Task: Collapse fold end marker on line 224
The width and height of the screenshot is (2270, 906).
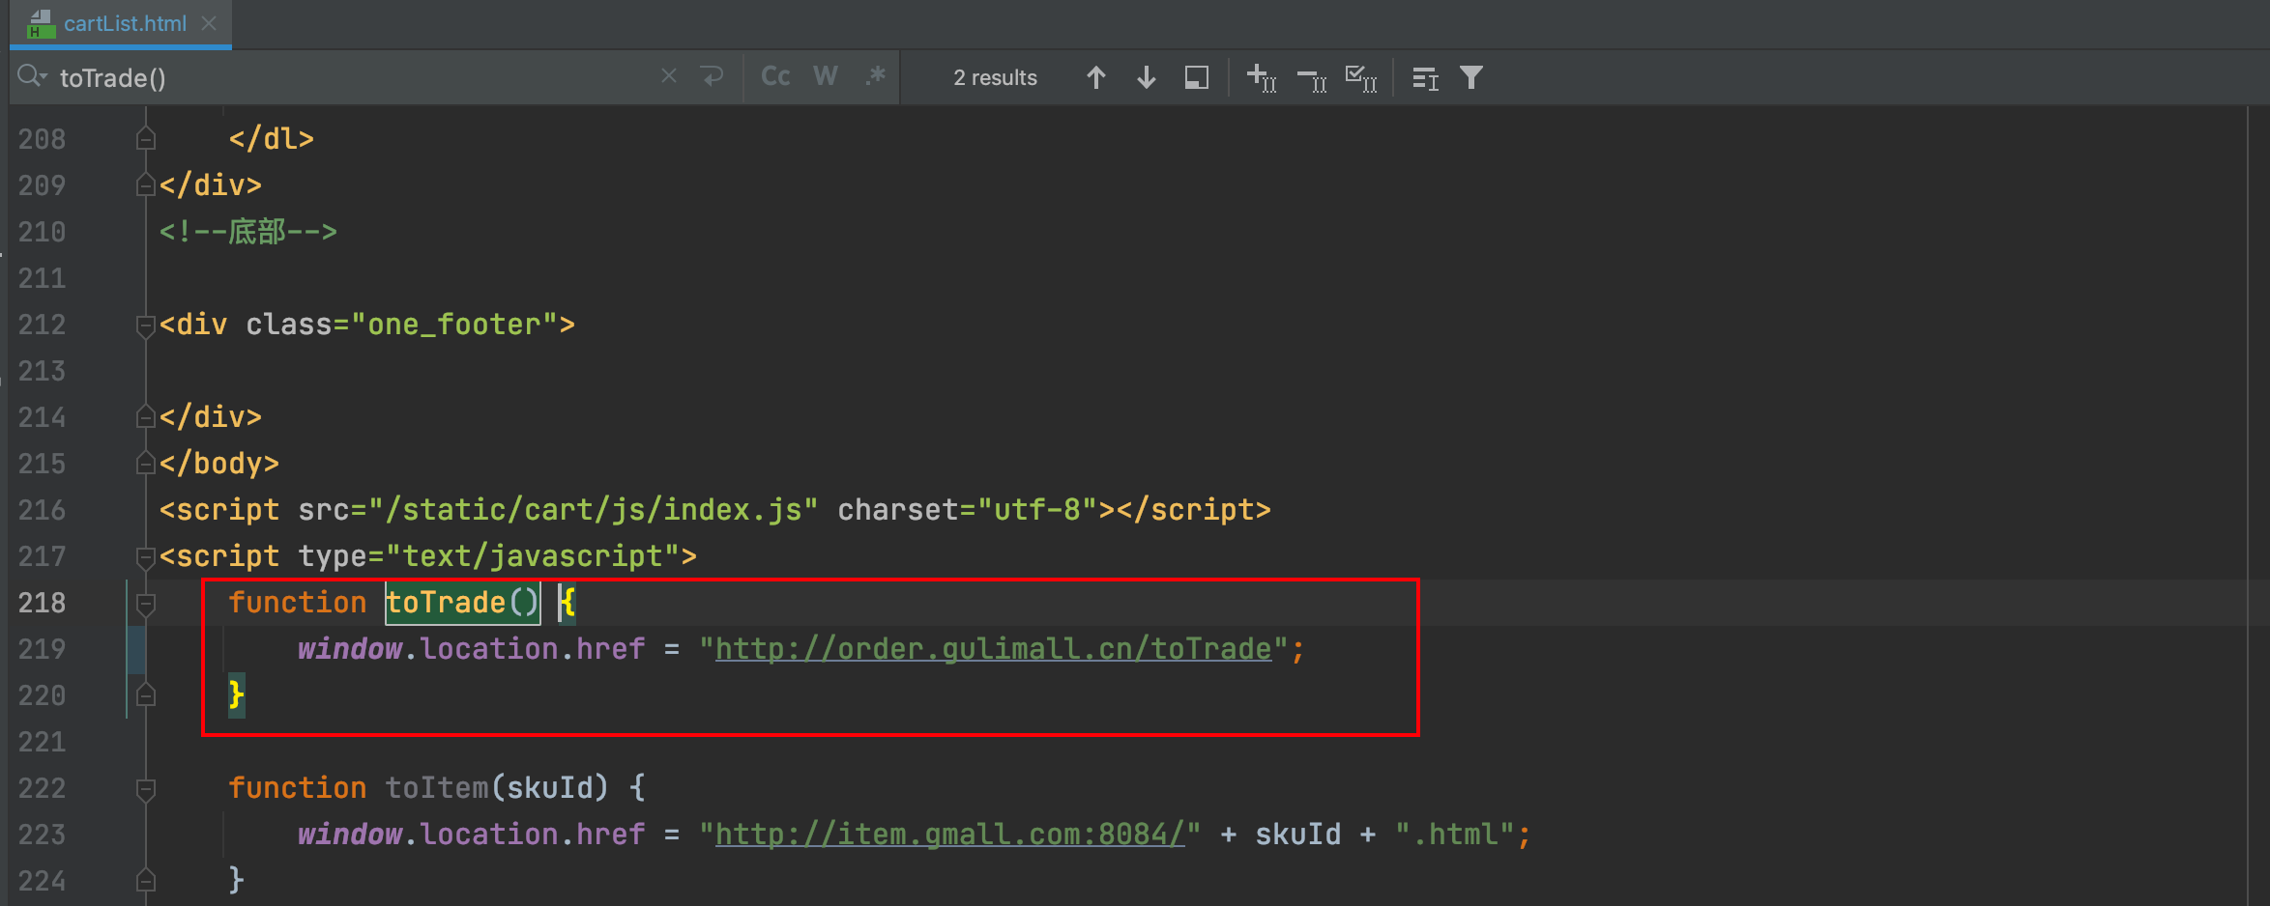Action: [146, 880]
